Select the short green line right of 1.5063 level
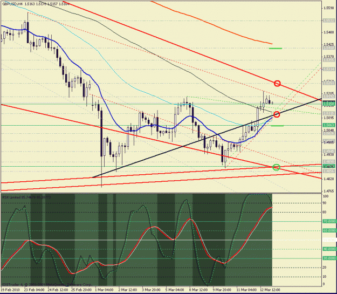This screenshot has width=337, height=294. click(x=277, y=126)
